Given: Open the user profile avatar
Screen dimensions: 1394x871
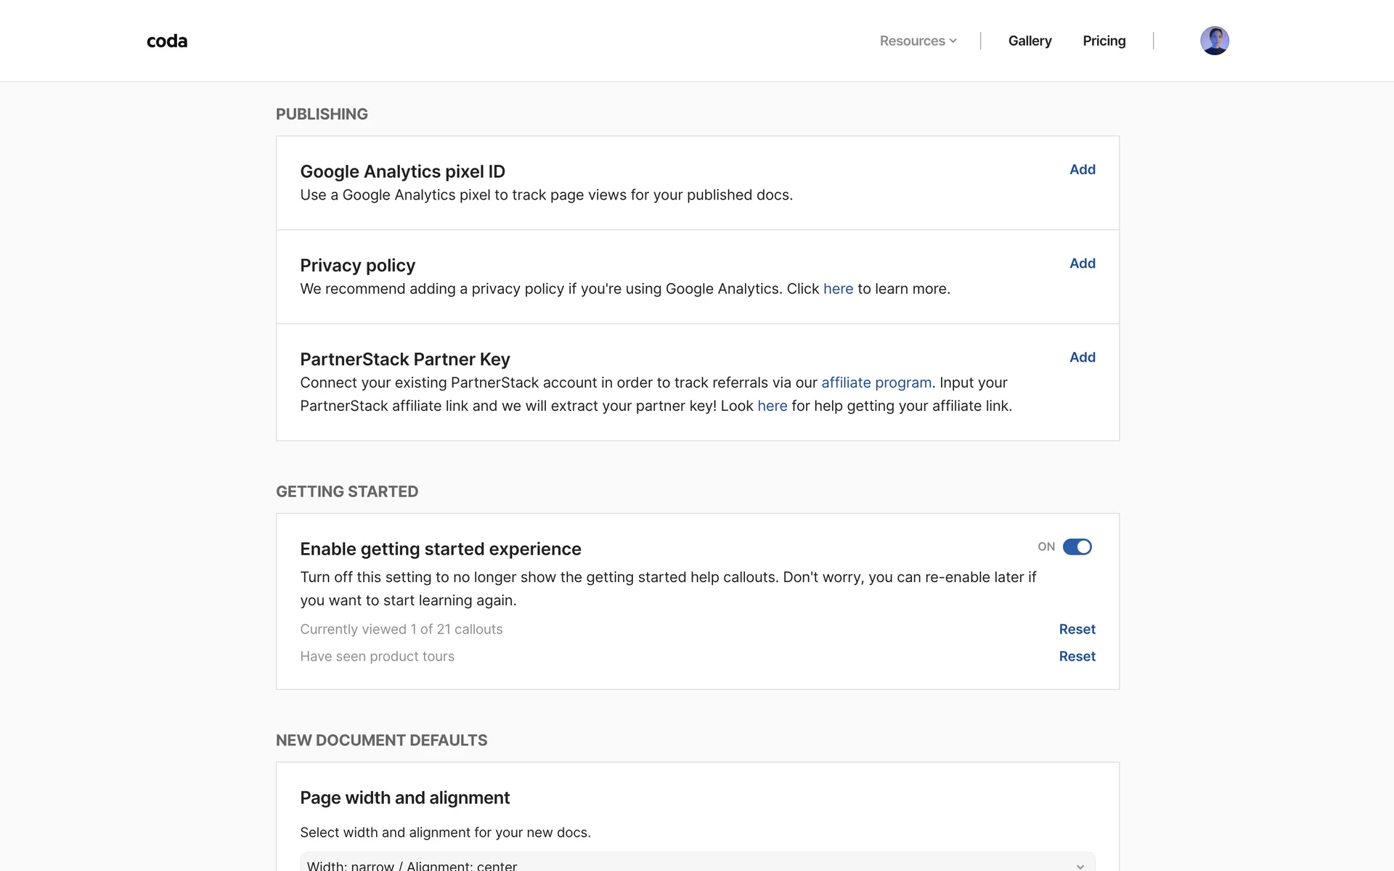Looking at the screenshot, I should coord(1214,41).
